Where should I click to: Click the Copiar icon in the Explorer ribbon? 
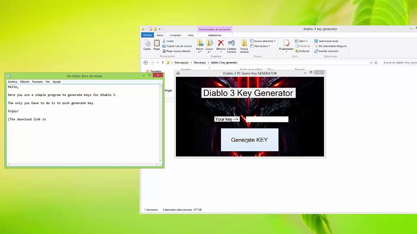tap(147, 45)
